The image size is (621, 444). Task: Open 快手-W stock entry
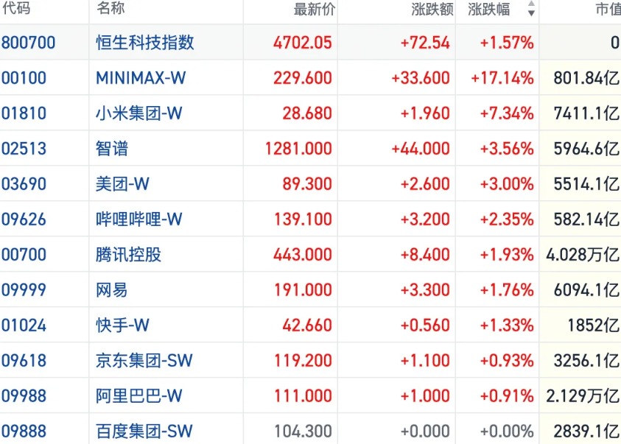(122, 325)
